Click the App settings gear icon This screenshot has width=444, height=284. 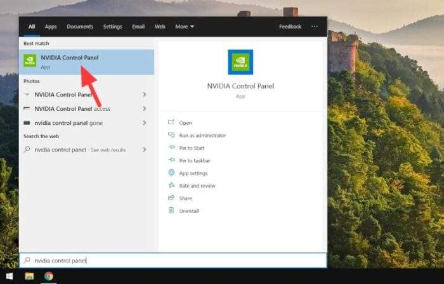coord(171,172)
